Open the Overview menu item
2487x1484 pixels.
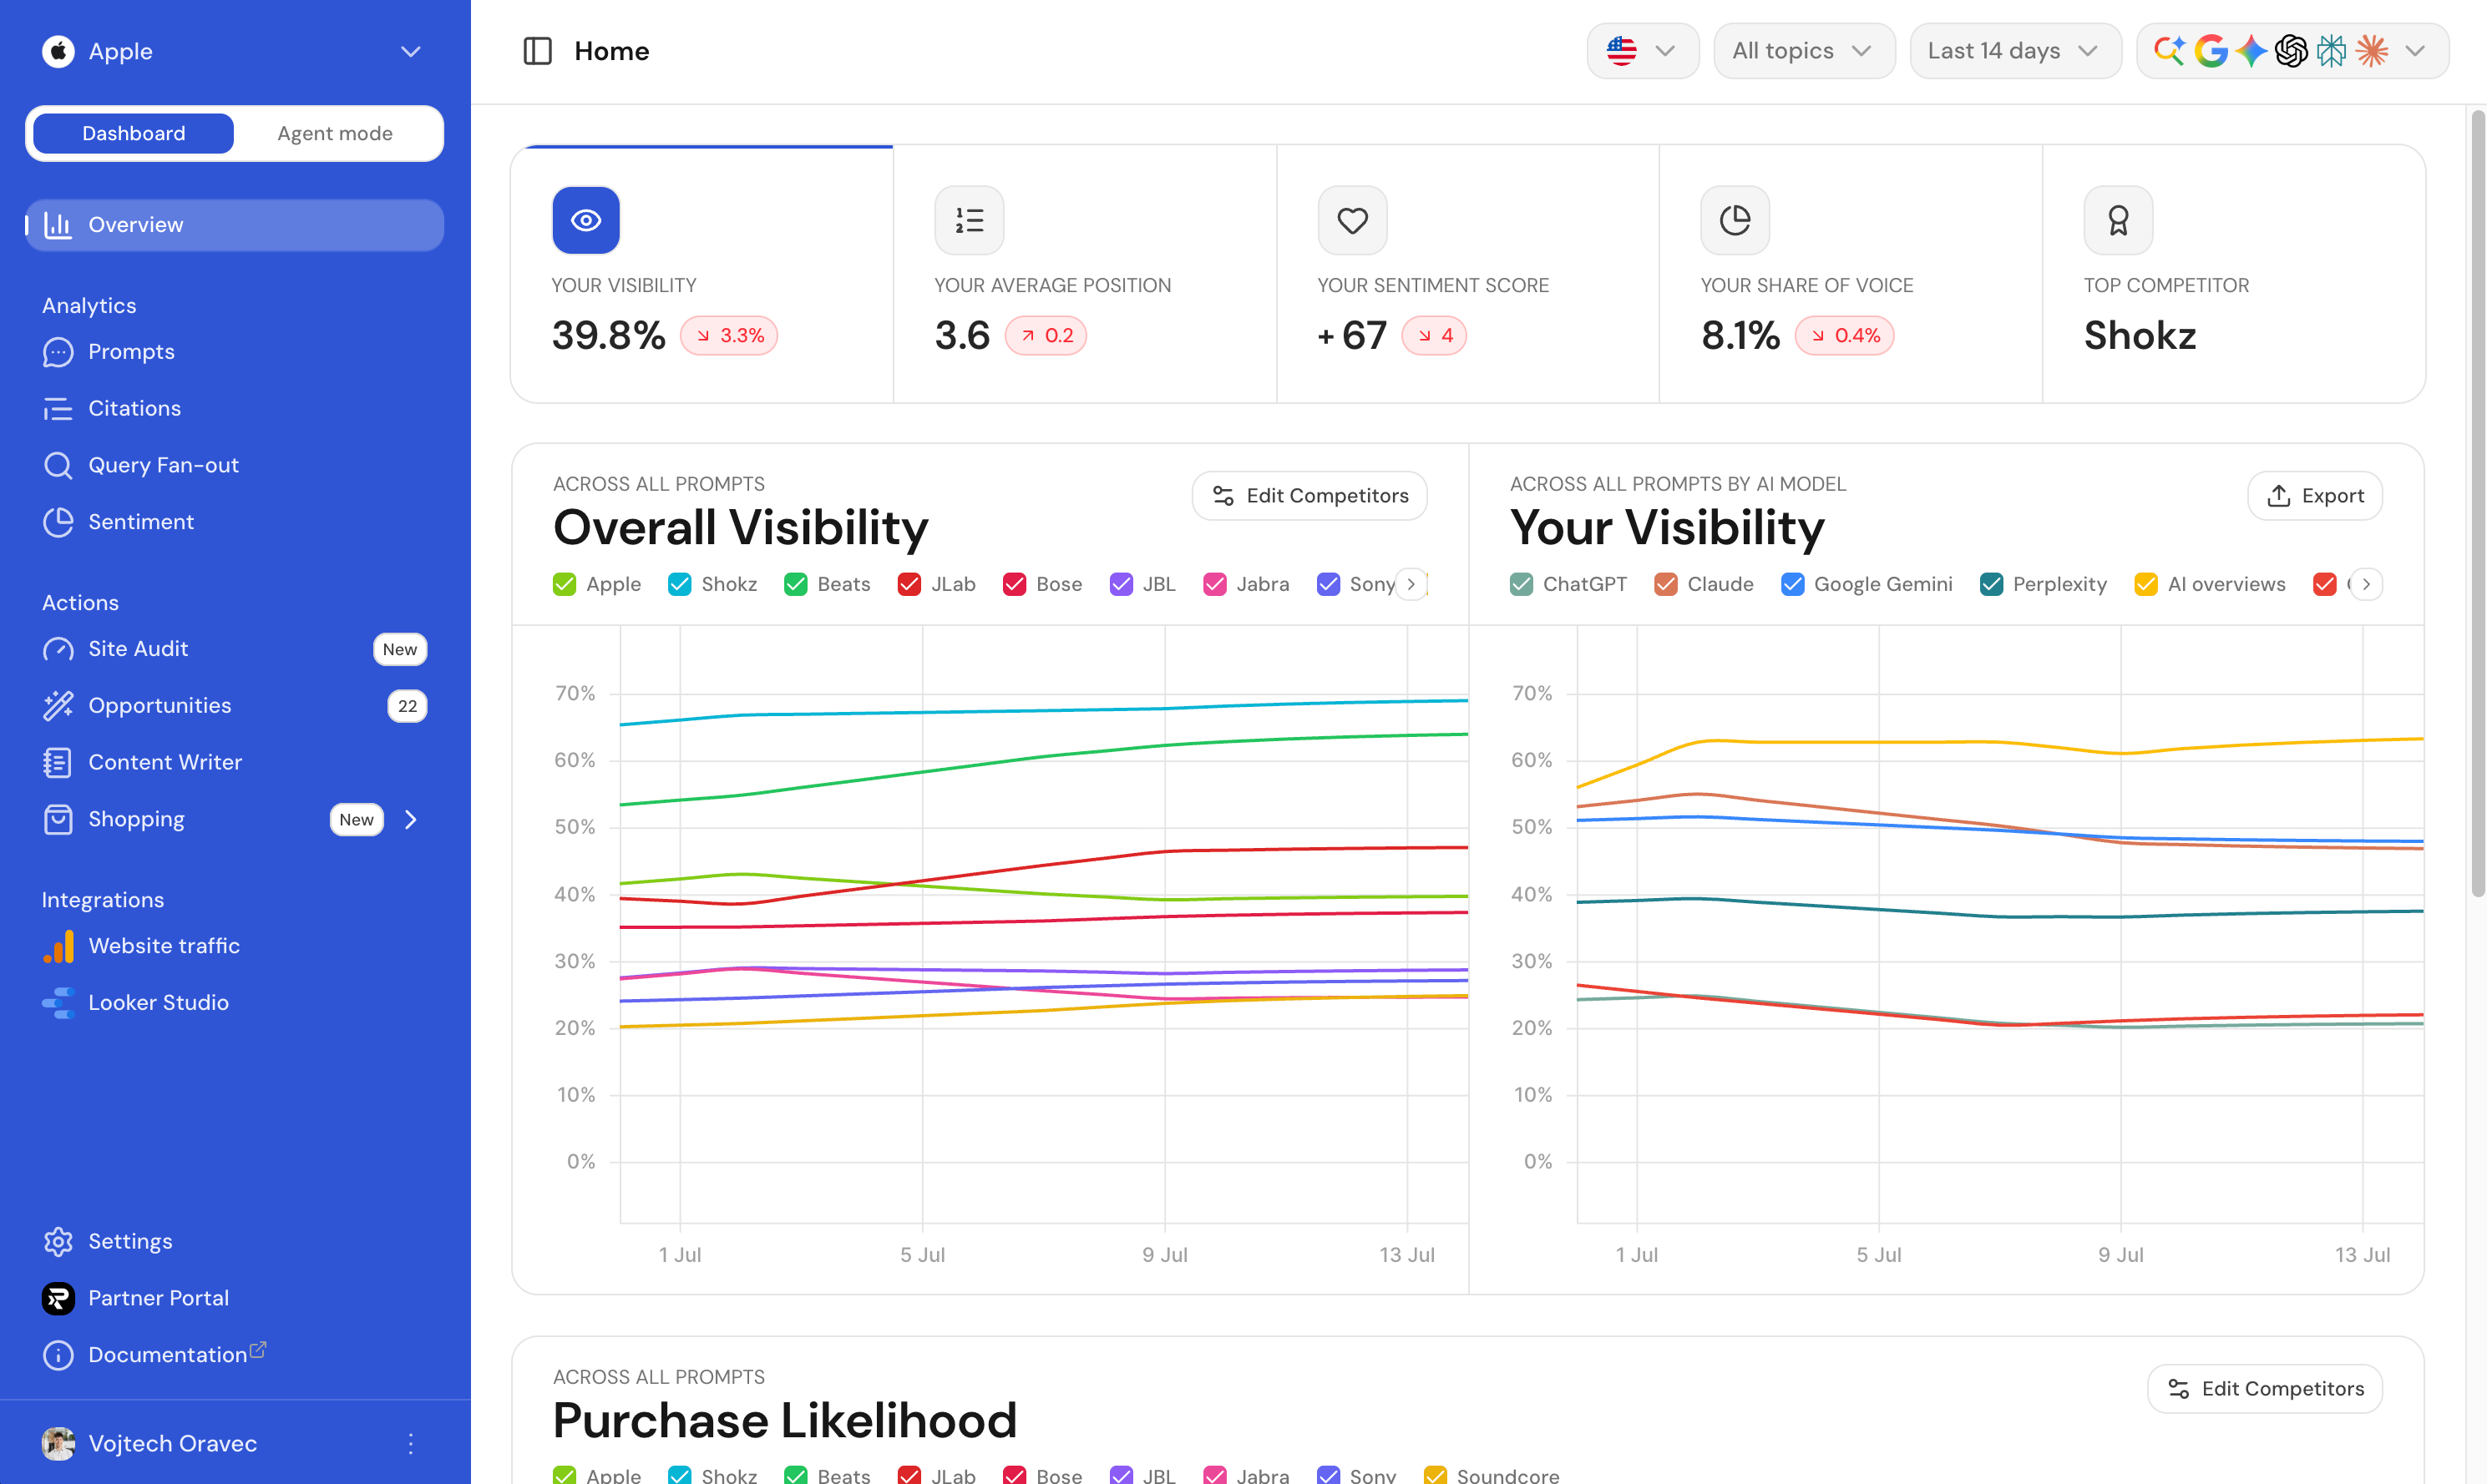pos(234,225)
